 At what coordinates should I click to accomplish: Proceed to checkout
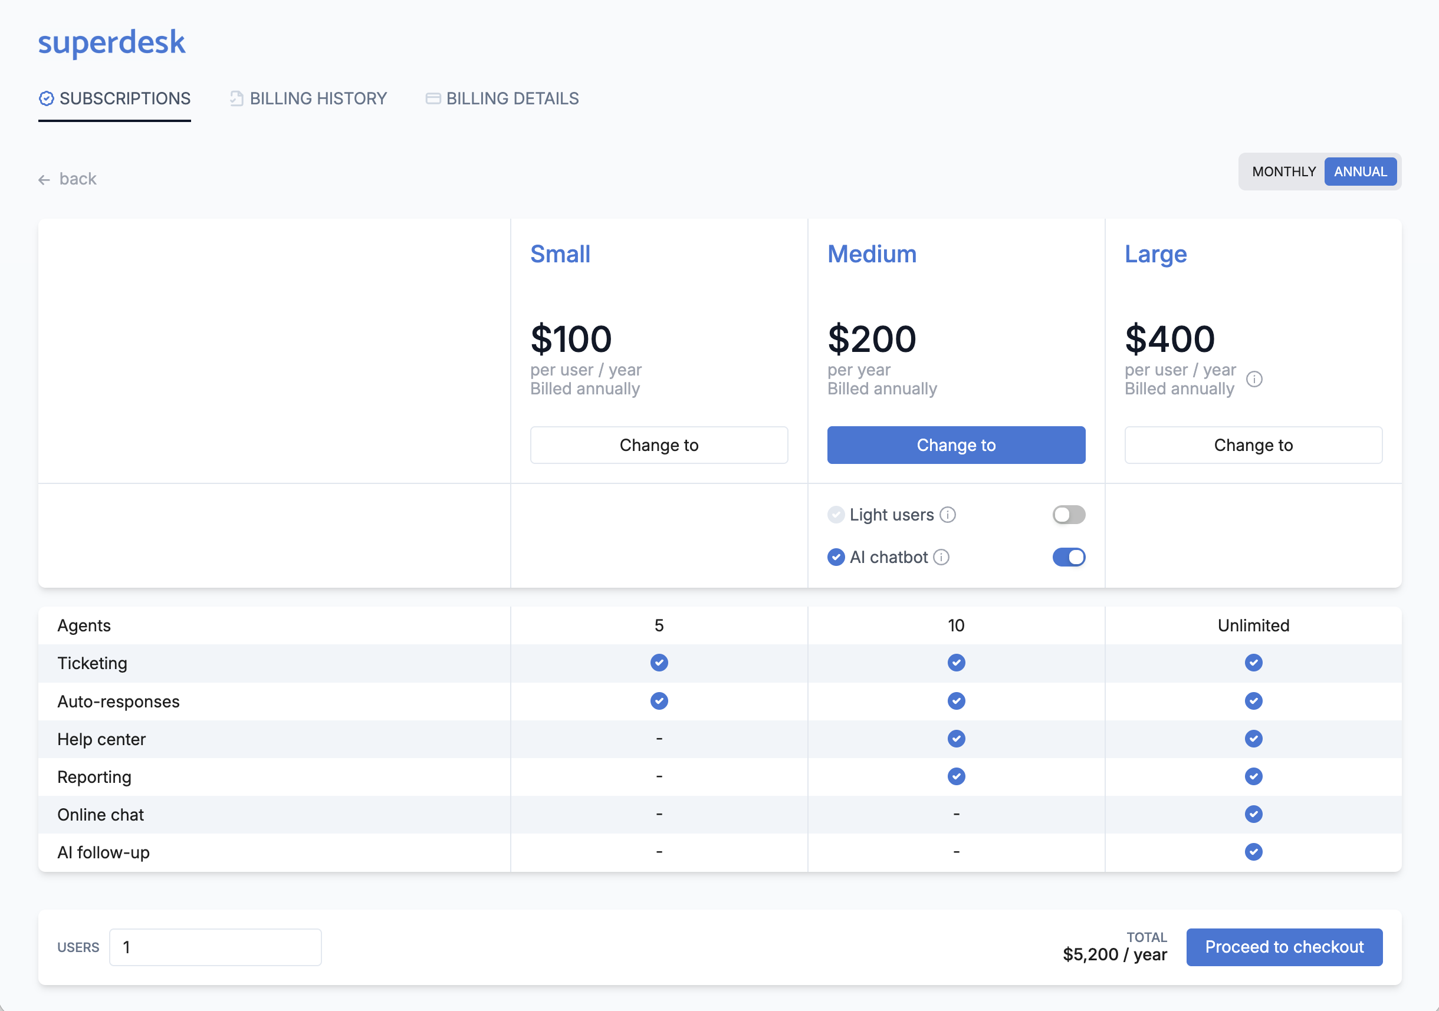[x=1284, y=947]
